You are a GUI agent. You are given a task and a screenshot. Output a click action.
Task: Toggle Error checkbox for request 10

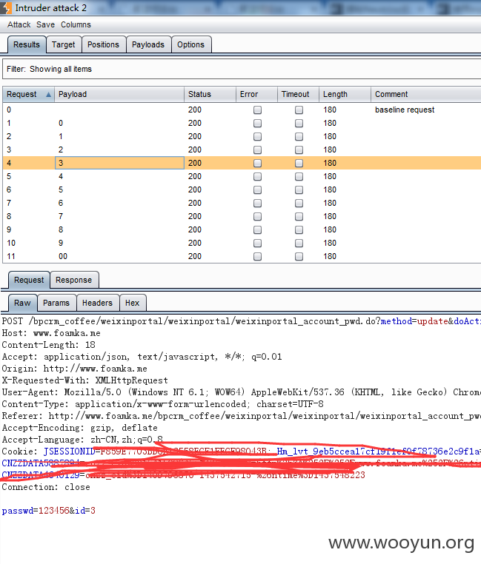pyautogui.click(x=258, y=244)
